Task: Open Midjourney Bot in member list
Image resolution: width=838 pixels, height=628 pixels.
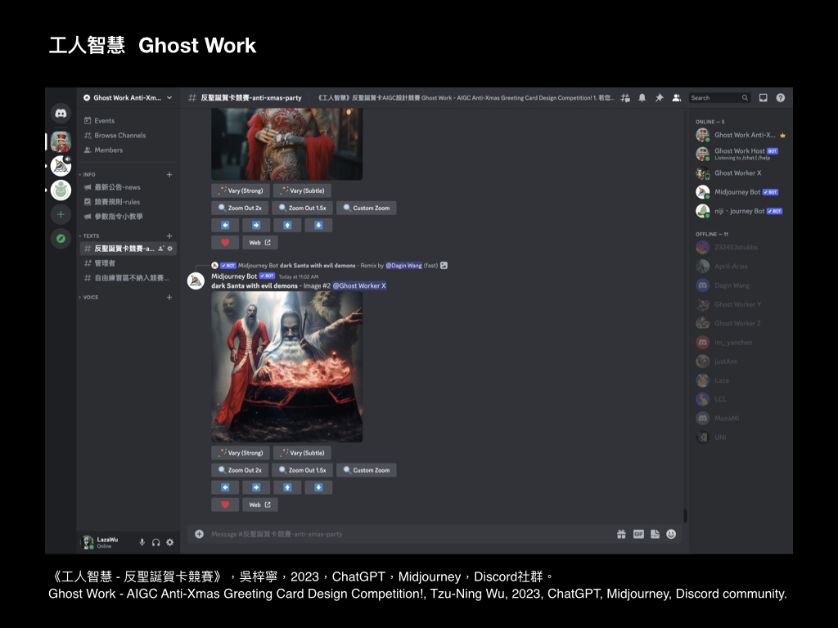Action: tap(741, 192)
